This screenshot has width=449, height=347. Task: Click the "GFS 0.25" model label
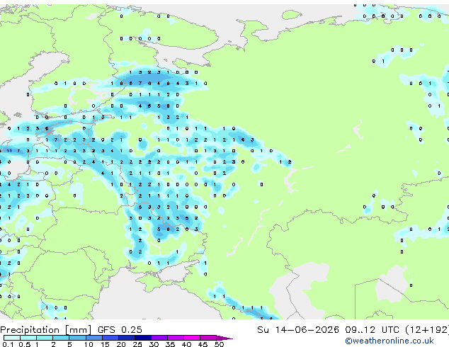(x=120, y=330)
